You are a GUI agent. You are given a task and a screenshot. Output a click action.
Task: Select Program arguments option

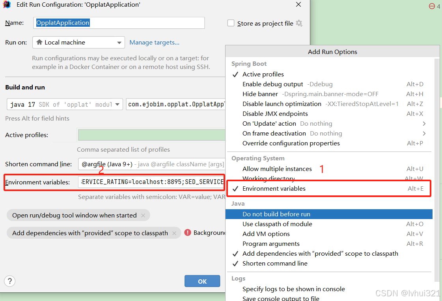tap(329, 244)
